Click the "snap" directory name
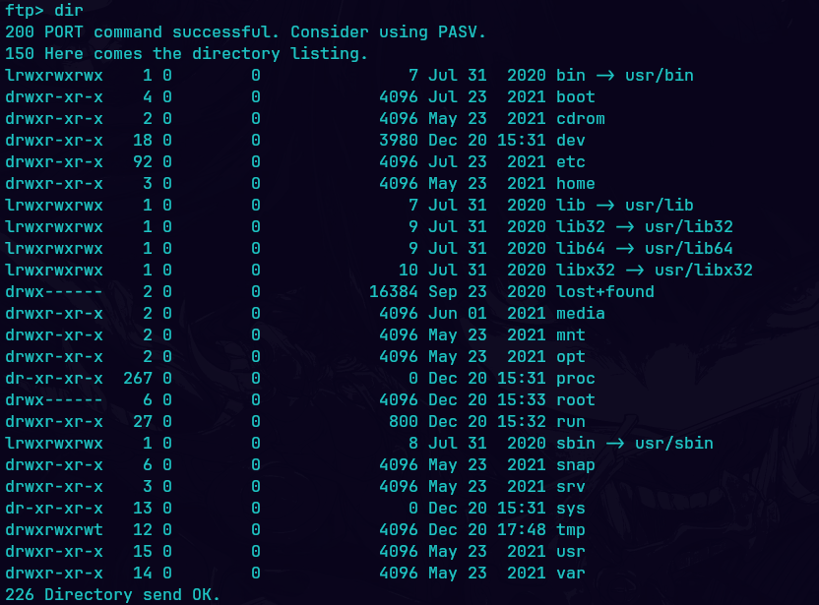819x605 pixels. 576,465
